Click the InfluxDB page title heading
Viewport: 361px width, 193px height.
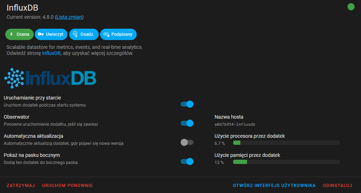(22, 8)
